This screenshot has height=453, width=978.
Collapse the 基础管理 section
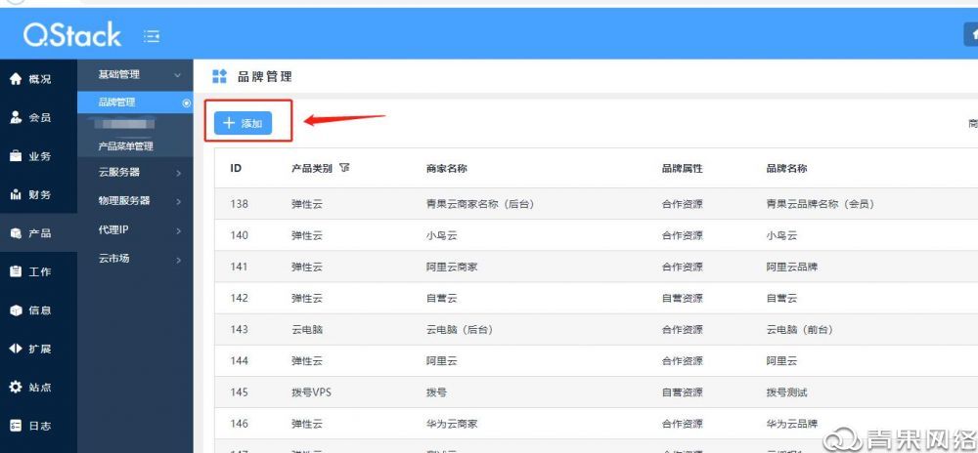pyautogui.click(x=177, y=75)
